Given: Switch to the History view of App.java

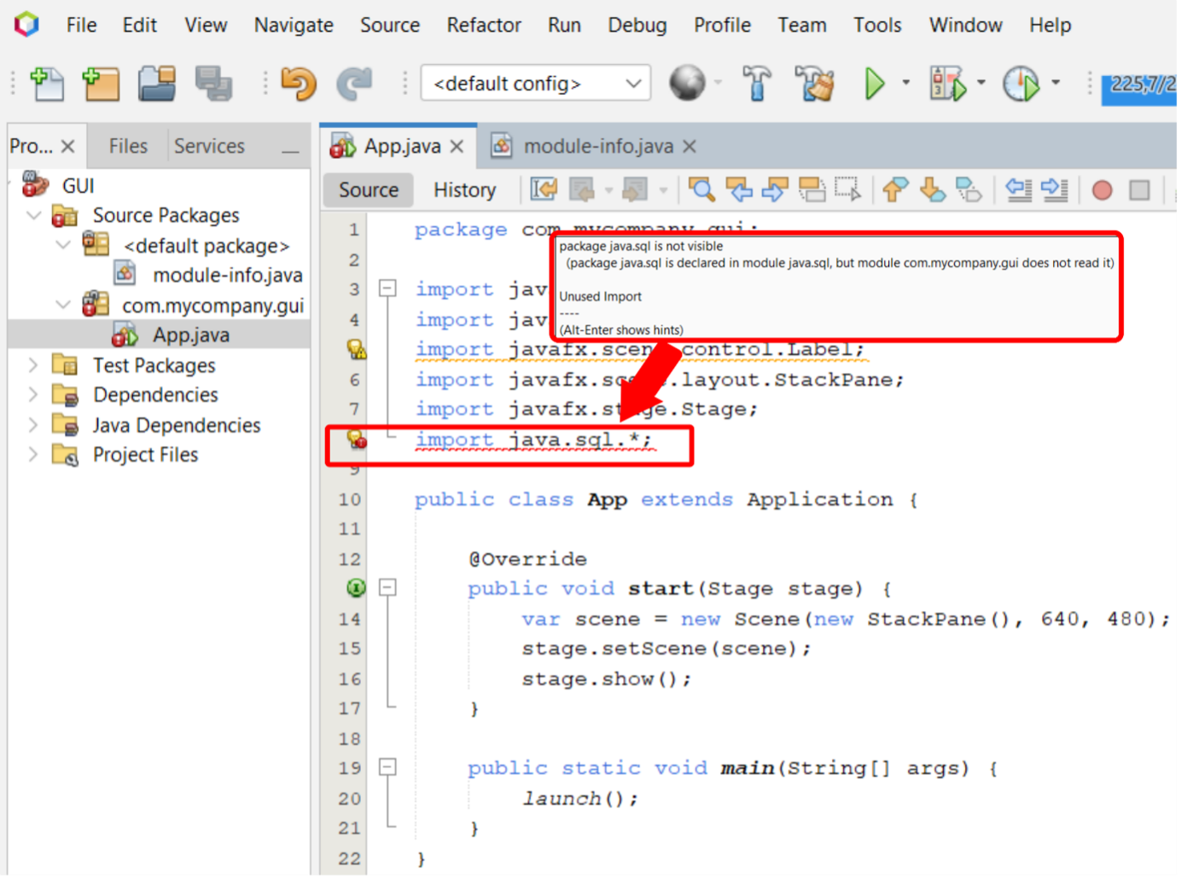Looking at the screenshot, I should click(464, 189).
